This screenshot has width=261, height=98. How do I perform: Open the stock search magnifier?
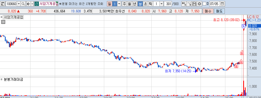click(x=23, y=4)
